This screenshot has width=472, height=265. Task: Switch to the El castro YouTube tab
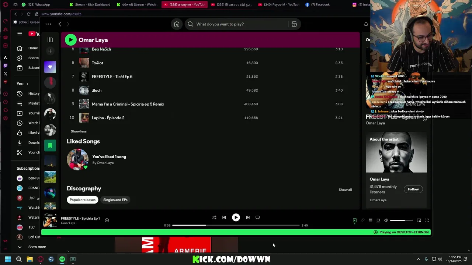click(x=231, y=4)
